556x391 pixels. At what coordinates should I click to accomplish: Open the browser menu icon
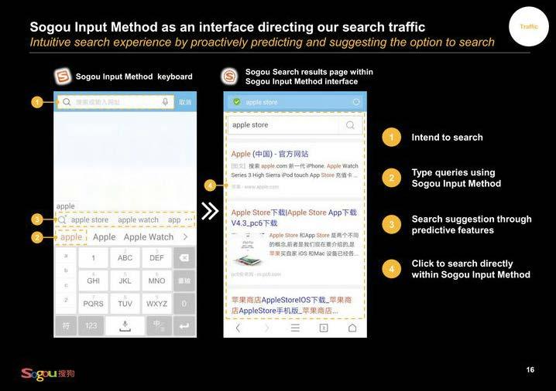[295, 328]
